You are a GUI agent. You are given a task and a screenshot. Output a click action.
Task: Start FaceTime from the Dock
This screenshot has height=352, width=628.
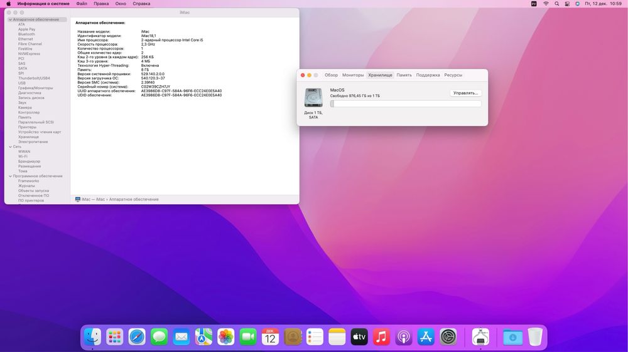(x=248, y=337)
